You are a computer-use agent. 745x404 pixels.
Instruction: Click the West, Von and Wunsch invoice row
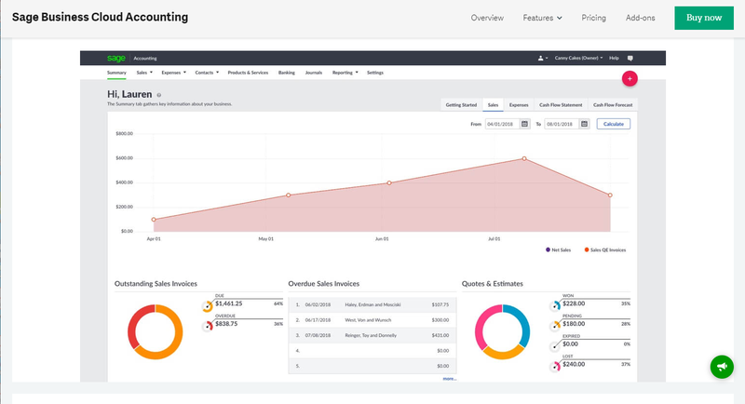pyautogui.click(x=372, y=320)
